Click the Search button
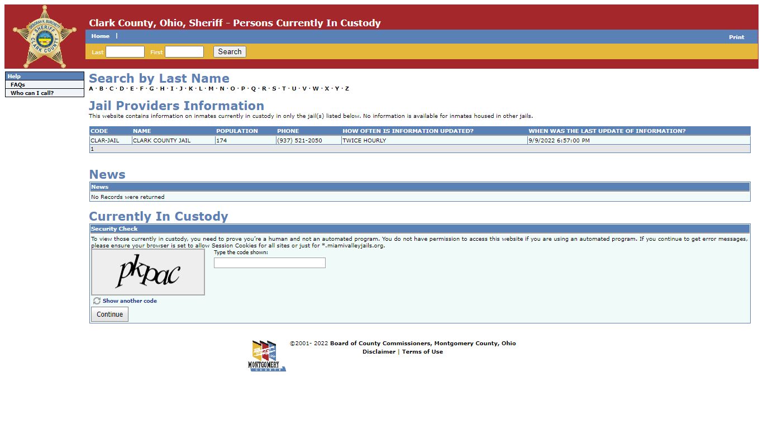763x429 pixels. (230, 52)
